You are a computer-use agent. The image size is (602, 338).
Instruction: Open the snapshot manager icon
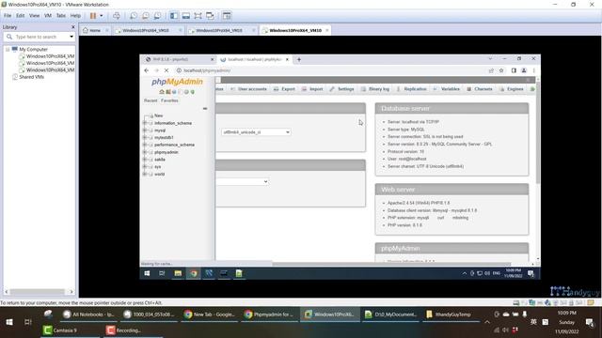coord(157,16)
